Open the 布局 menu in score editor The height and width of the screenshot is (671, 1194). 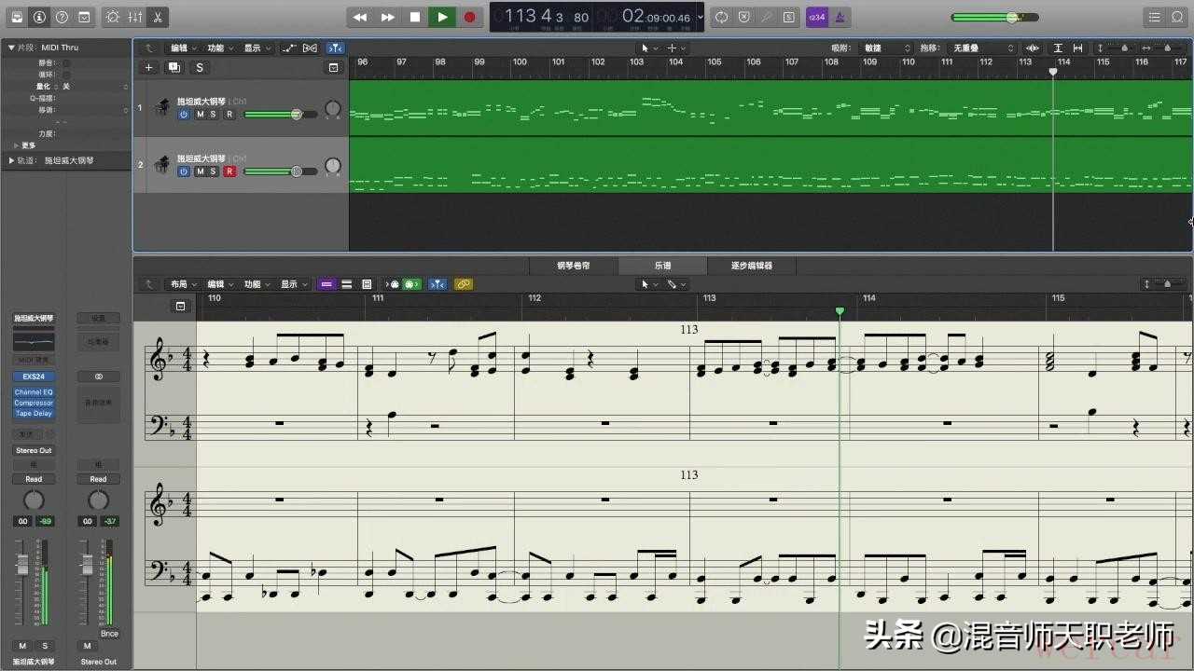pyautogui.click(x=182, y=284)
